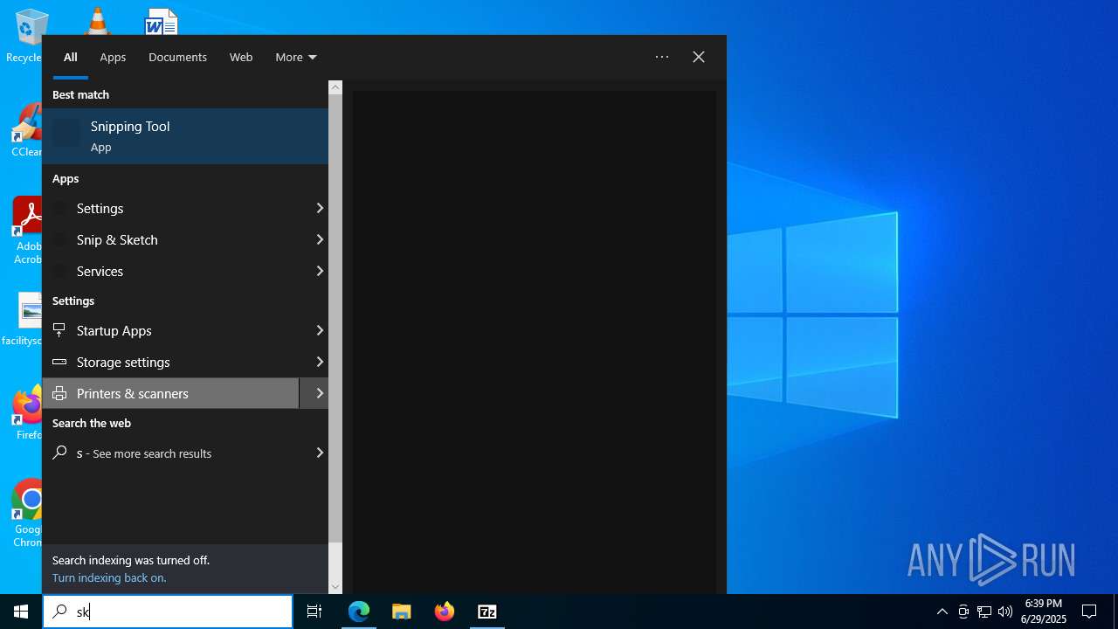Open Task View from taskbar

tap(314, 612)
